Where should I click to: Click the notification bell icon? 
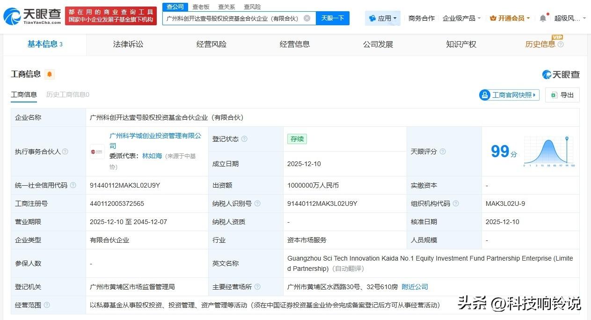click(543, 18)
